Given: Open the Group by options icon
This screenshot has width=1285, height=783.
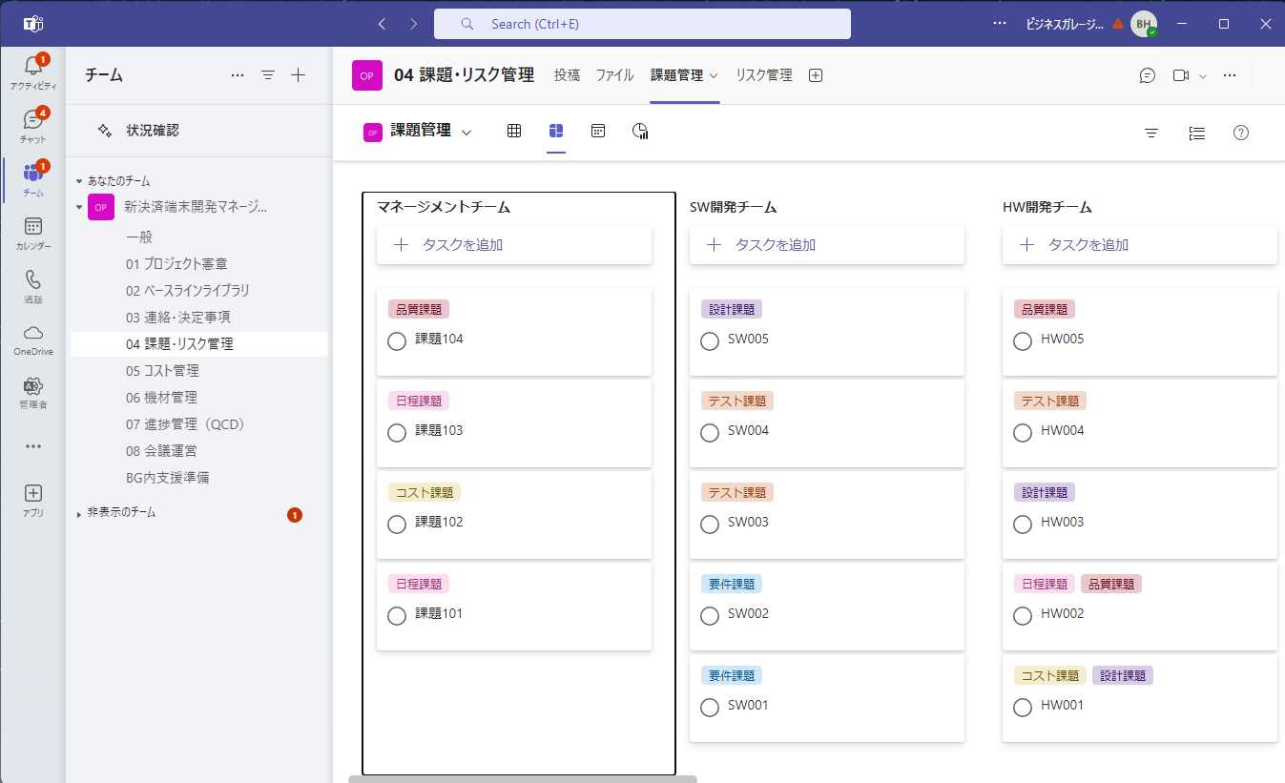Looking at the screenshot, I should click(1197, 133).
